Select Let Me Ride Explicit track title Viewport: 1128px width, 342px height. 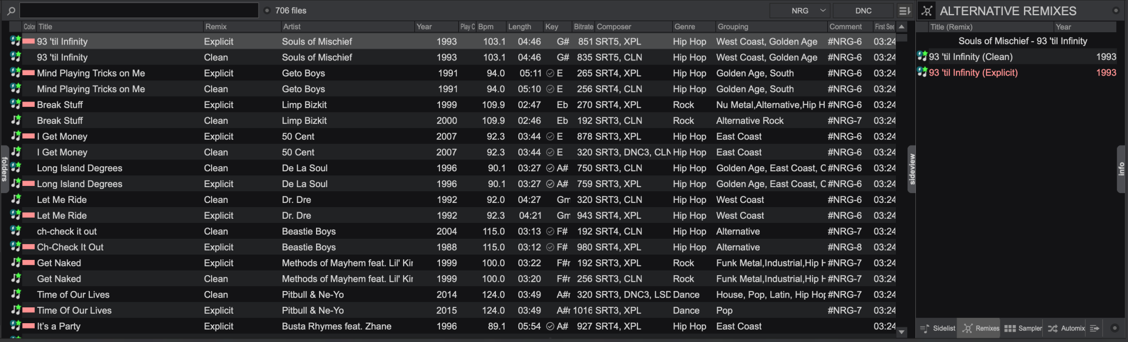tap(62, 215)
